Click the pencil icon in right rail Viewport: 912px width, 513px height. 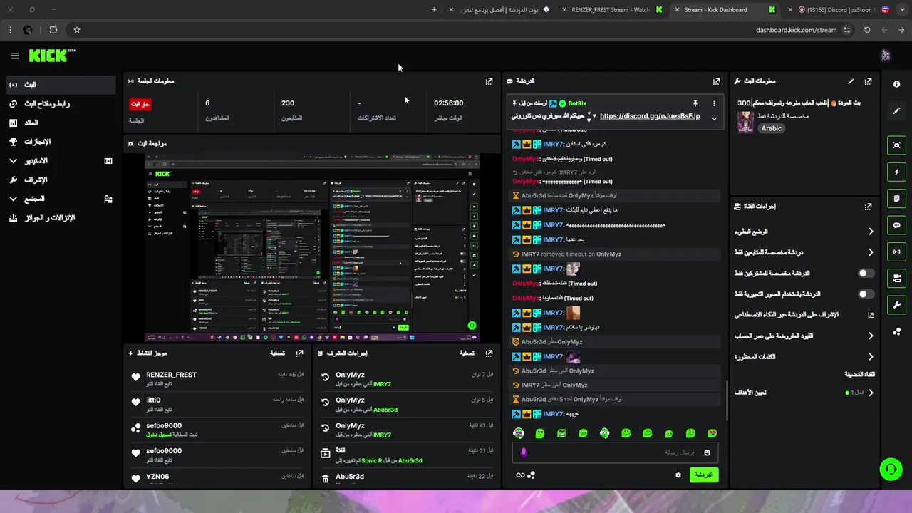(x=896, y=111)
